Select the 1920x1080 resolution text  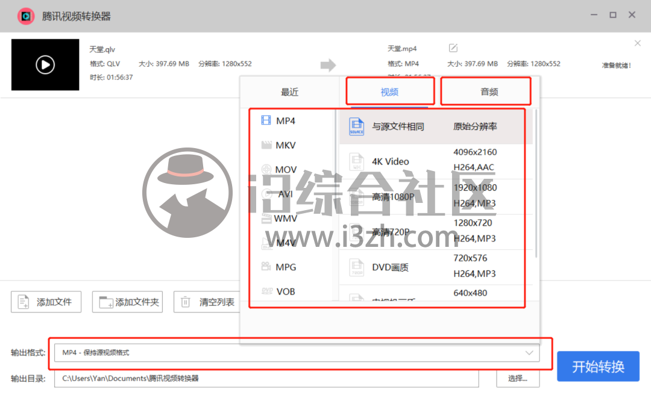coord(475,188)
